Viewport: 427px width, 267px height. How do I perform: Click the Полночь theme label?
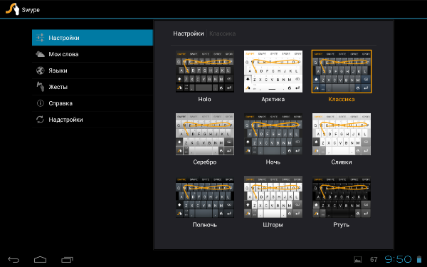point(204,225)
